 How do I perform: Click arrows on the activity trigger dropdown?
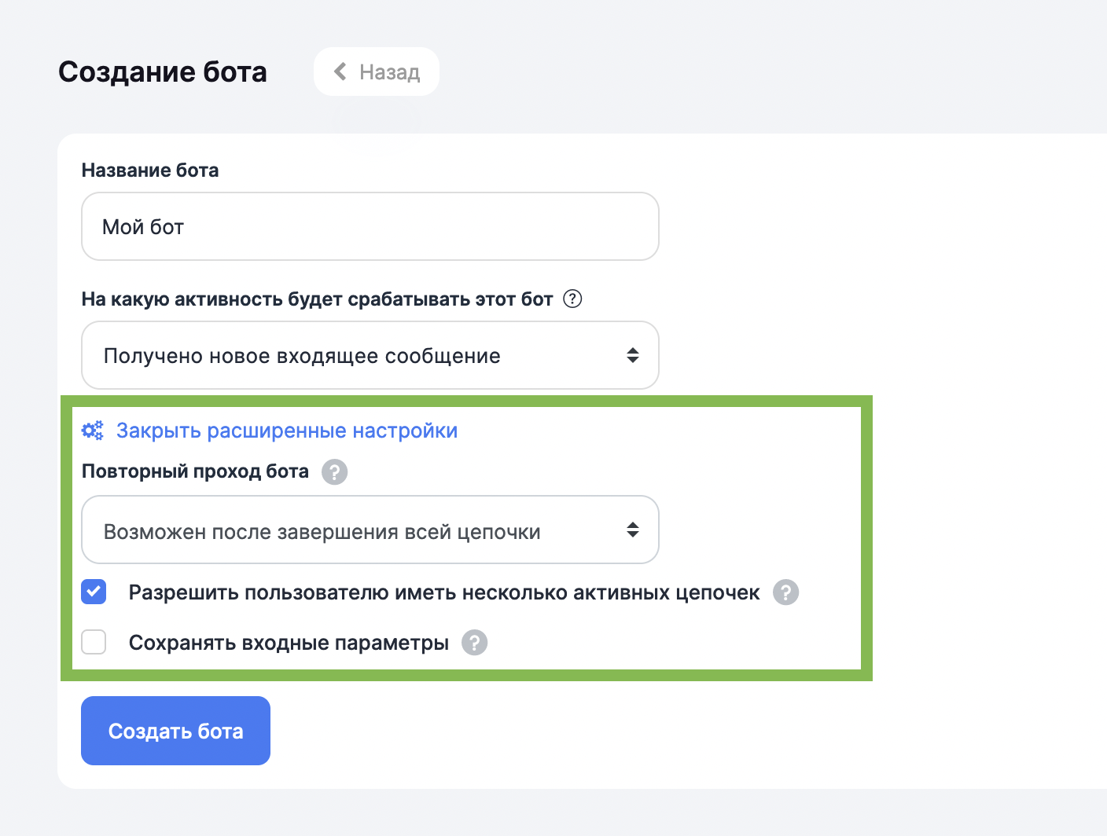pos(632,355)
